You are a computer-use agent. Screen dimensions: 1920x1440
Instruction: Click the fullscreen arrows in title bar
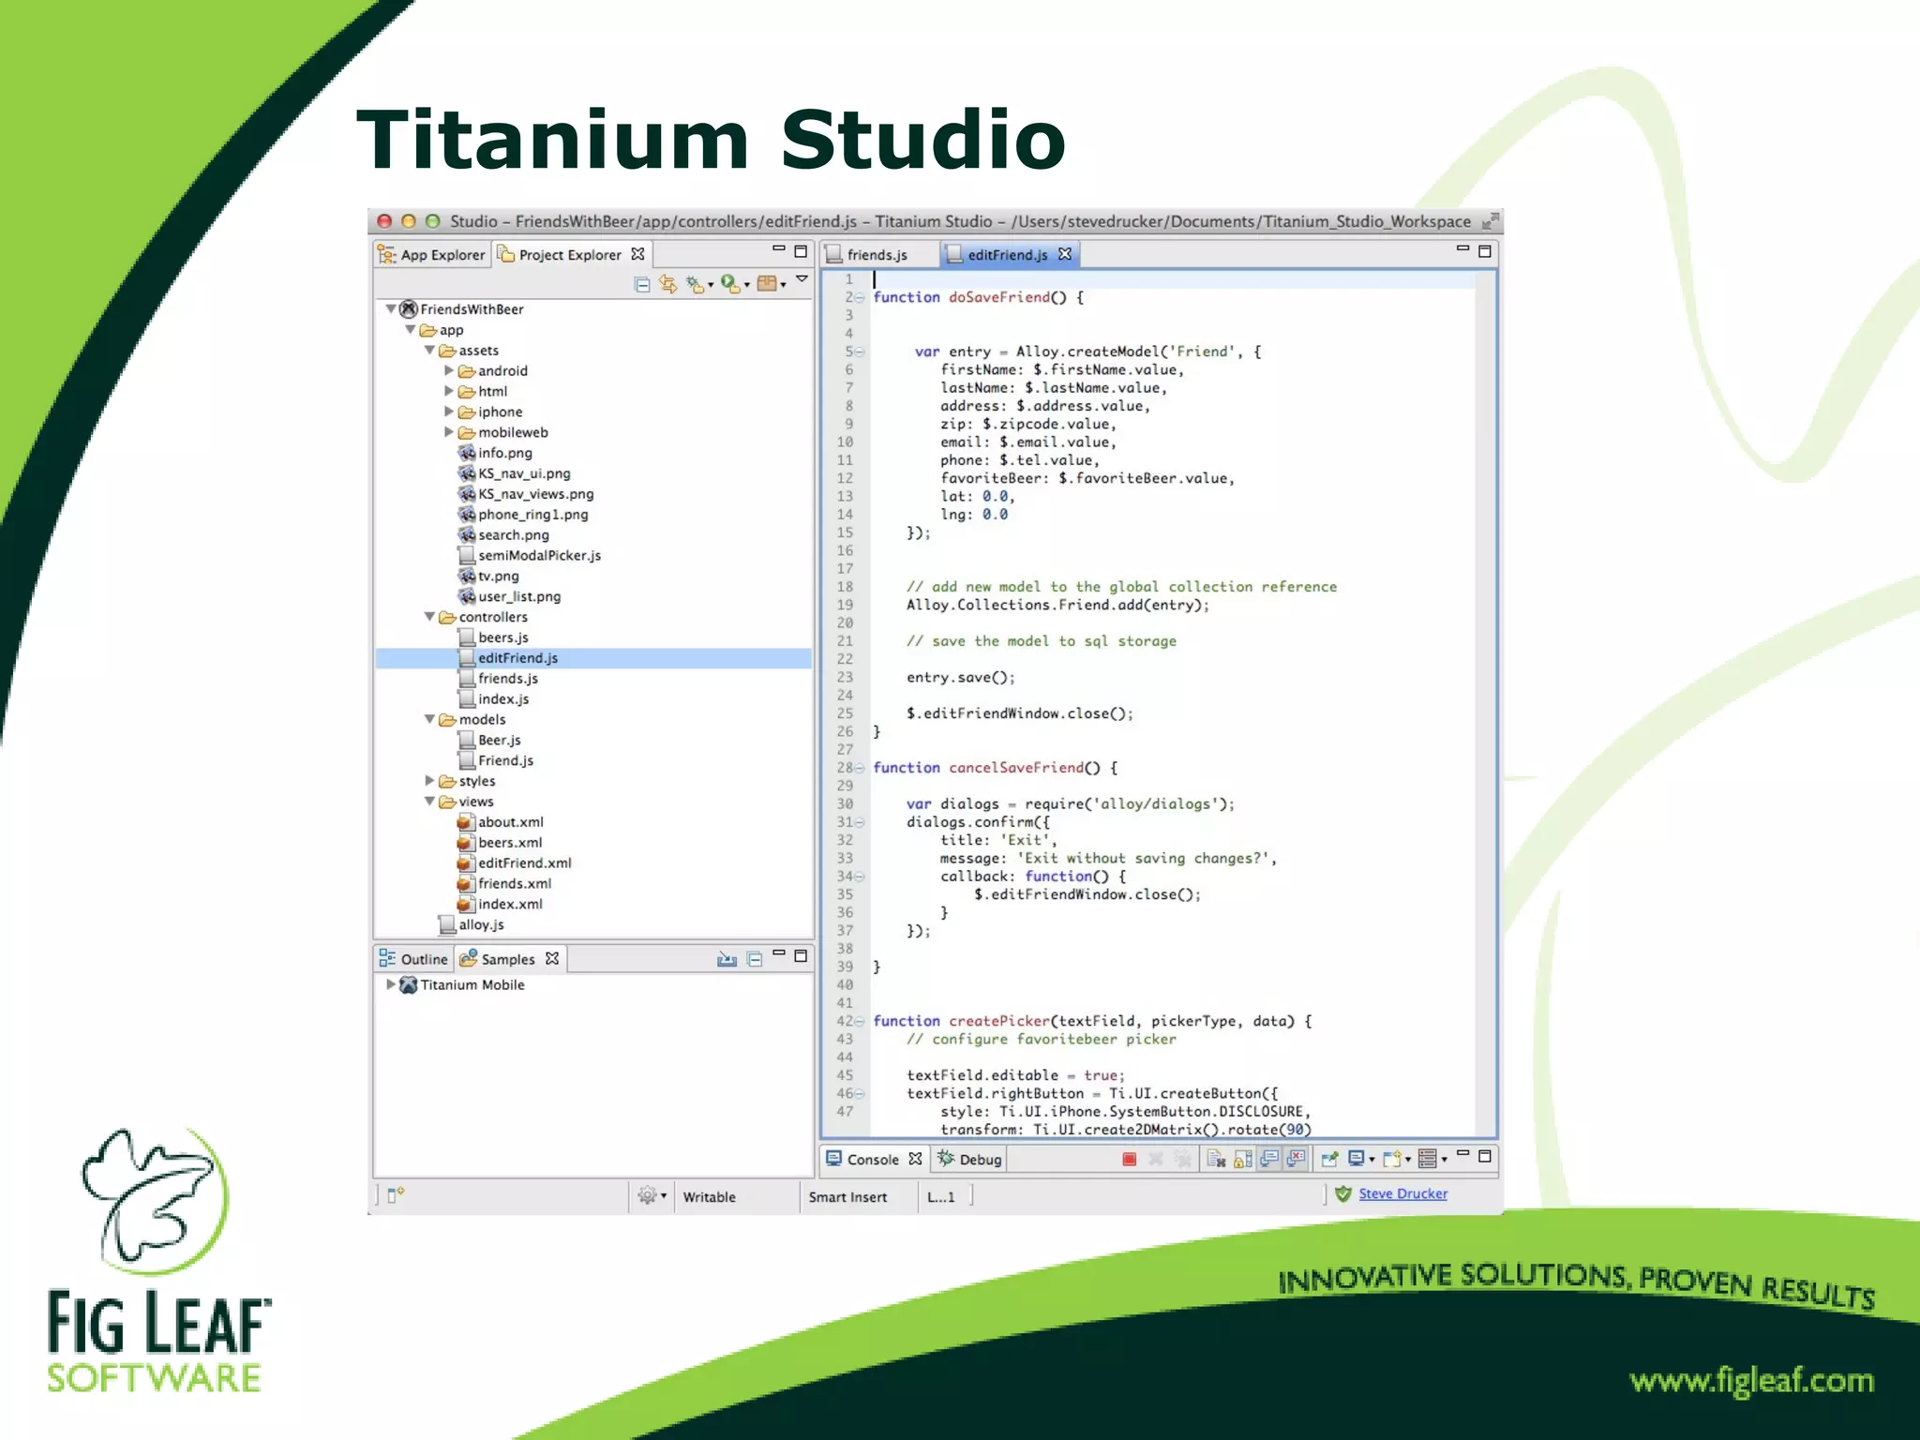pyautogui.click(x=1490, y=221)
